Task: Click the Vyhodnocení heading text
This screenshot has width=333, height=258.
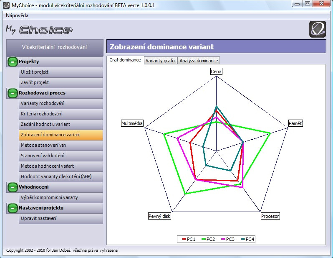Action: [33, 187]
